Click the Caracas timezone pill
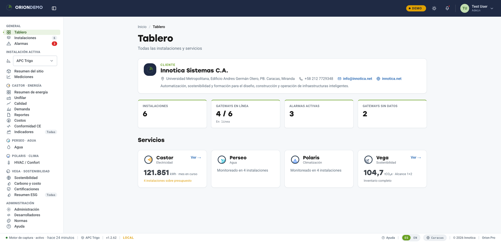This screenshot has height=242, width=501. tap(435, 238)
